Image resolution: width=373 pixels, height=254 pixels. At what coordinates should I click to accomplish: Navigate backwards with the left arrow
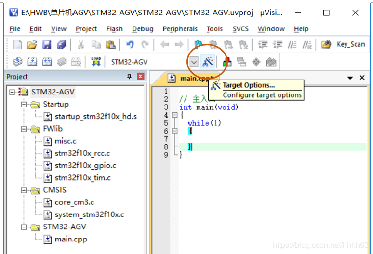(165, 44)
